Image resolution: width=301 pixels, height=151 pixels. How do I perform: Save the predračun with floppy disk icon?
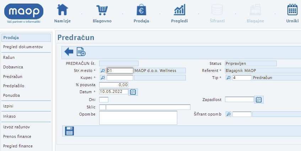[x=69, y=131]
